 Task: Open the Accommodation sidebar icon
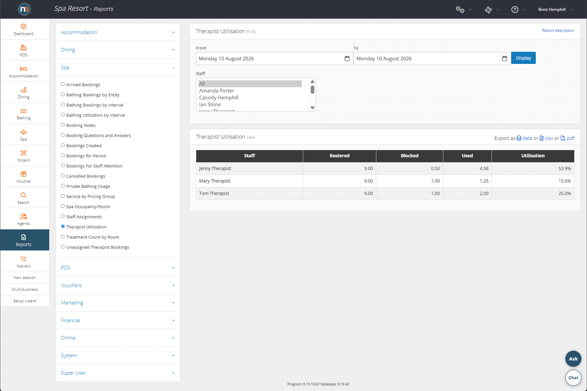[23, 69]
